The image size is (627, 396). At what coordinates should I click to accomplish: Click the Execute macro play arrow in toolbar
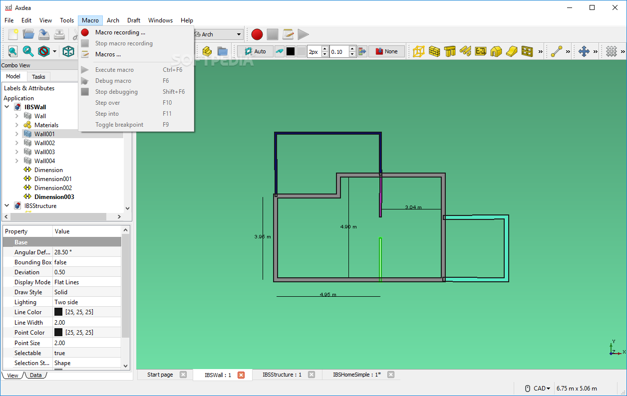[x=303, y=34]
